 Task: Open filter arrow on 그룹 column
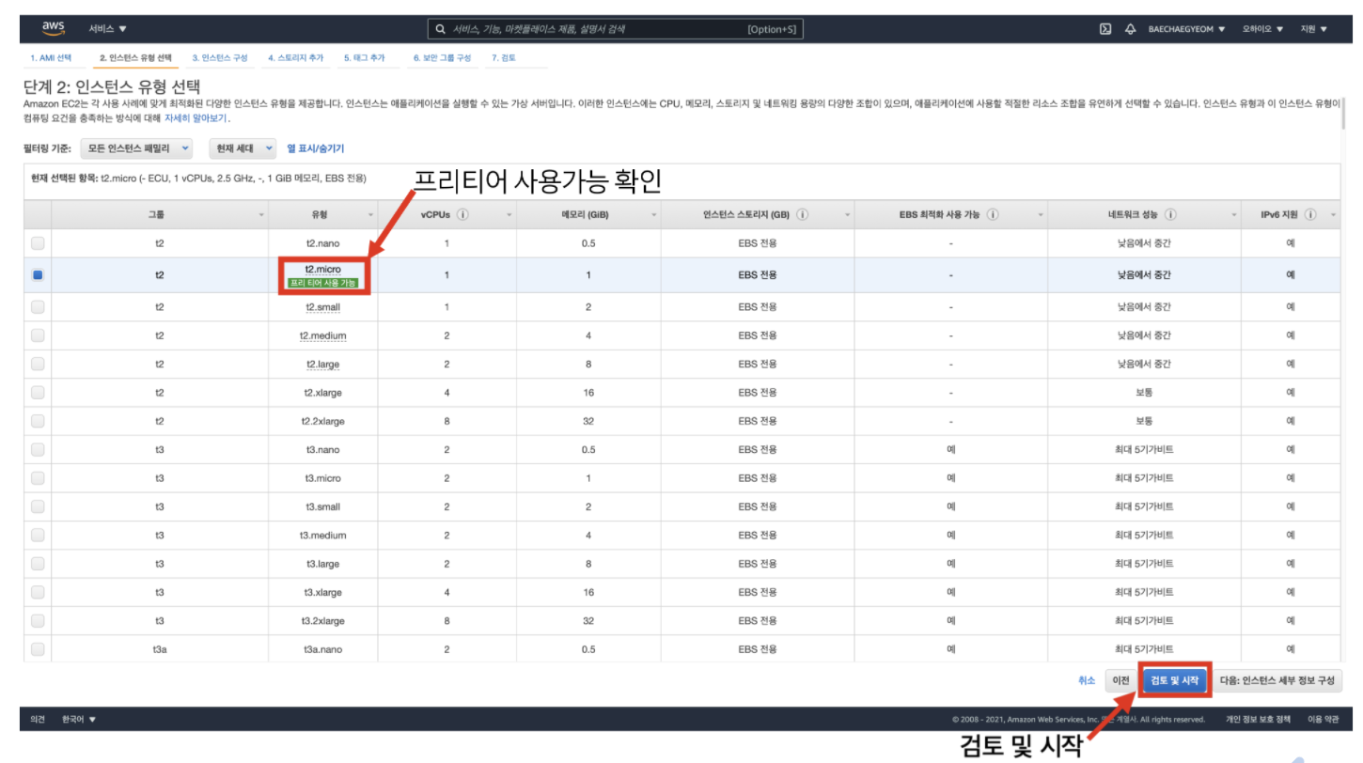(261, 215)
